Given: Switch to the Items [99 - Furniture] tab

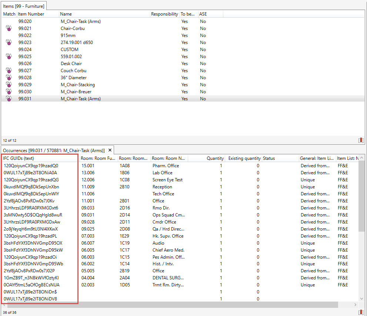Looking at the screenshot, I should [24, 6].
